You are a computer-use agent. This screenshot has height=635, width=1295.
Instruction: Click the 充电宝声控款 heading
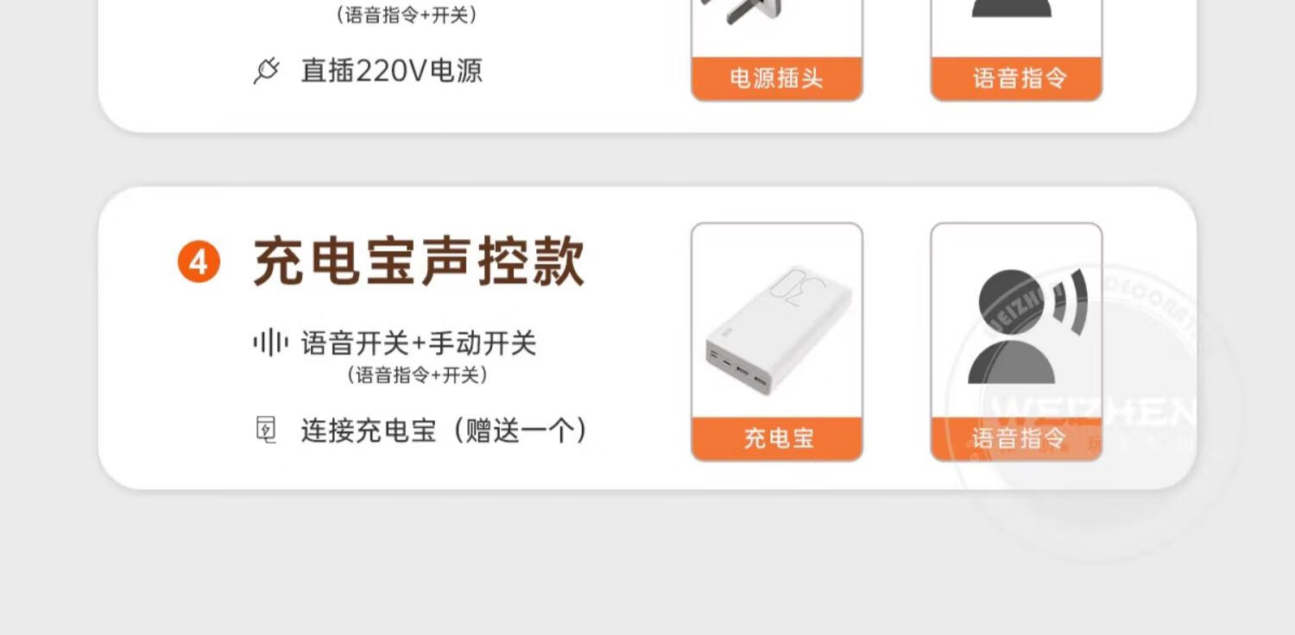[419, 261]
